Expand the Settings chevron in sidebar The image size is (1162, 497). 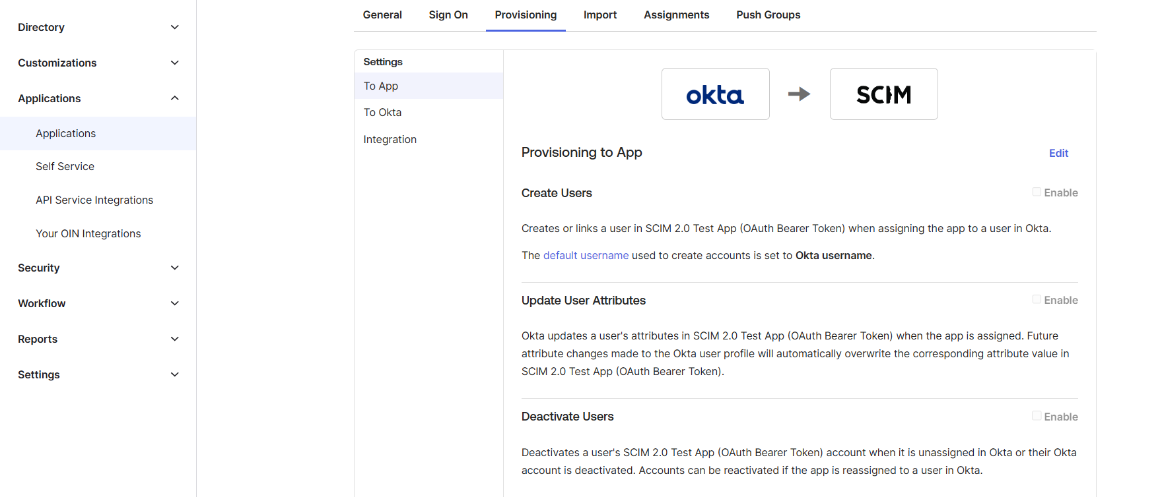click(174, 374)
